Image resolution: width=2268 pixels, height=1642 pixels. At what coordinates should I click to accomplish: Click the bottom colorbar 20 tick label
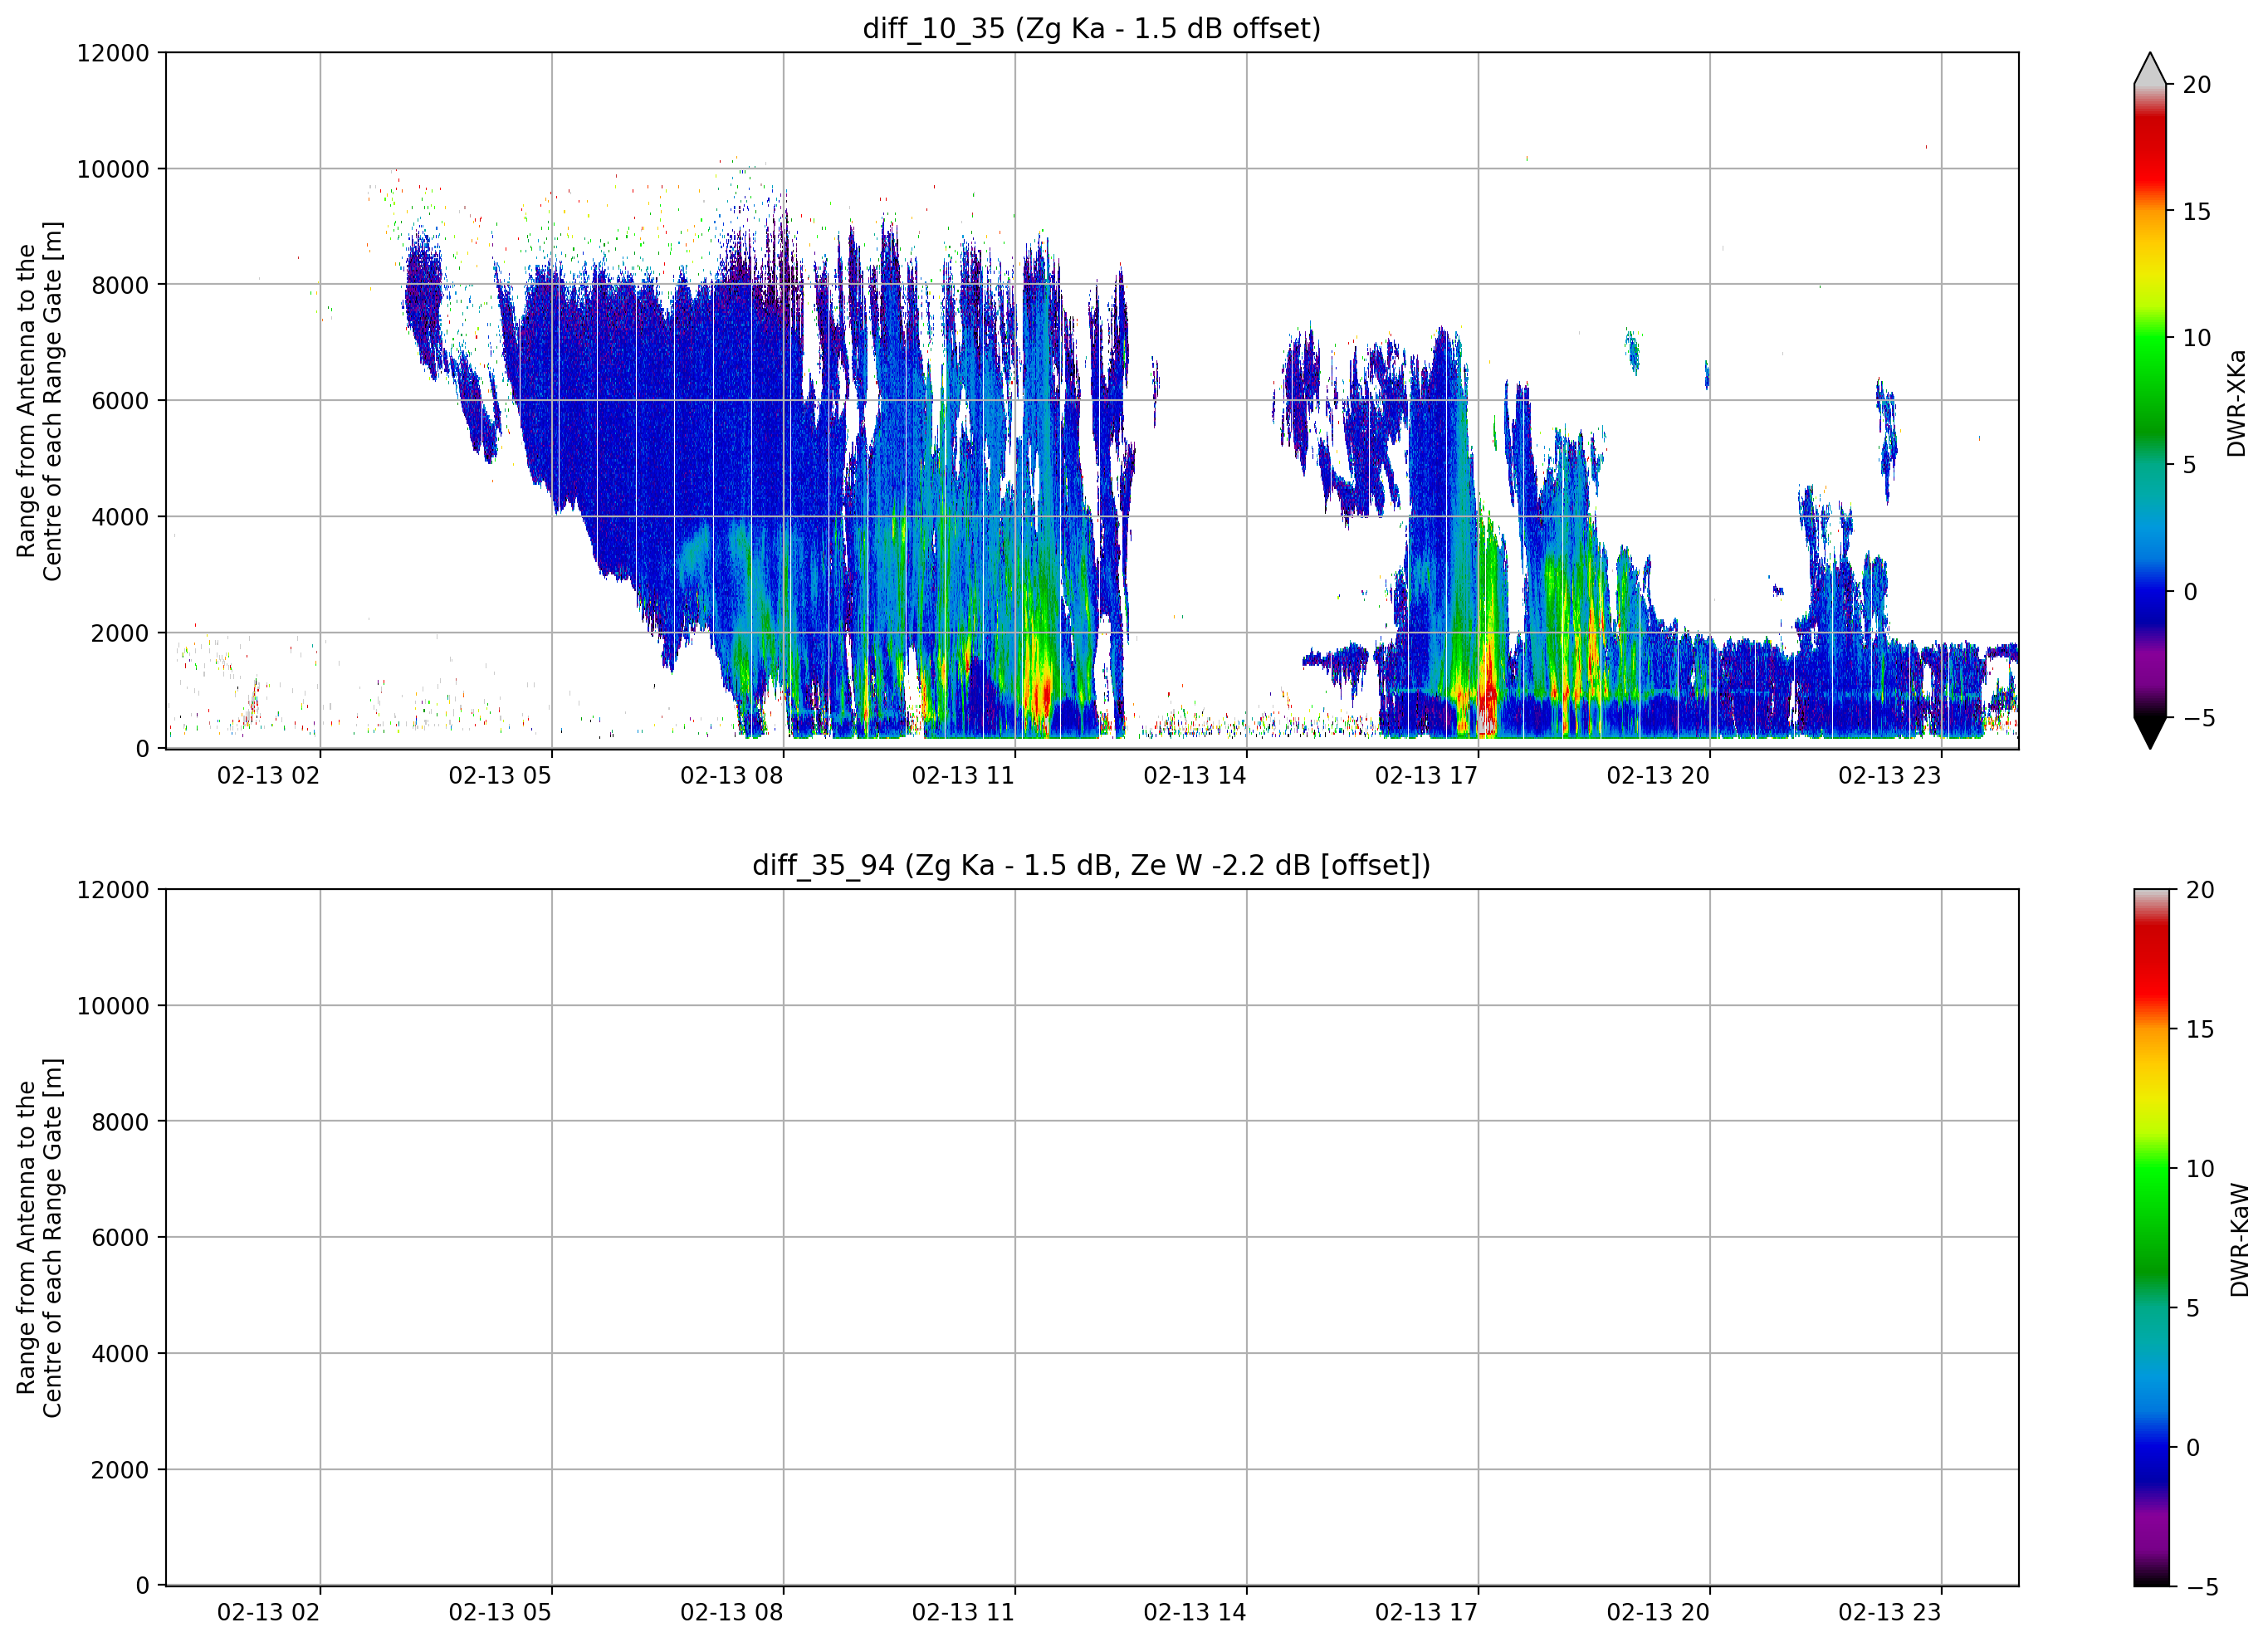click(2200, 890)
